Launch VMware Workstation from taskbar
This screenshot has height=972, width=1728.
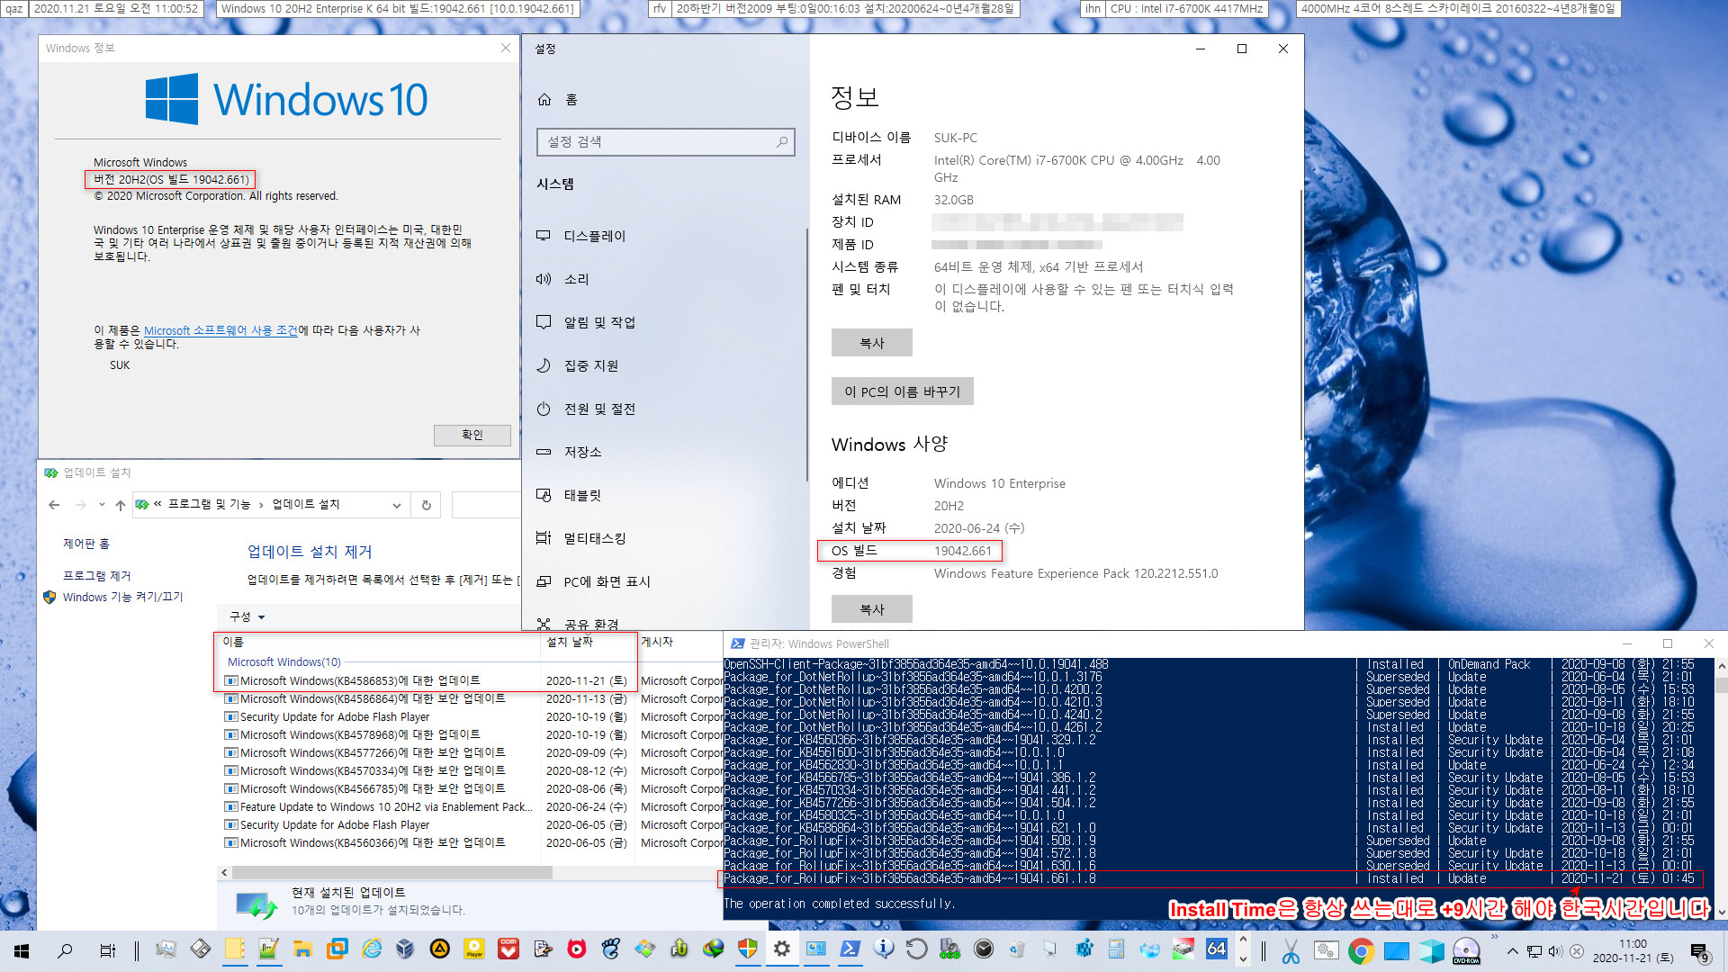[337, 949]
